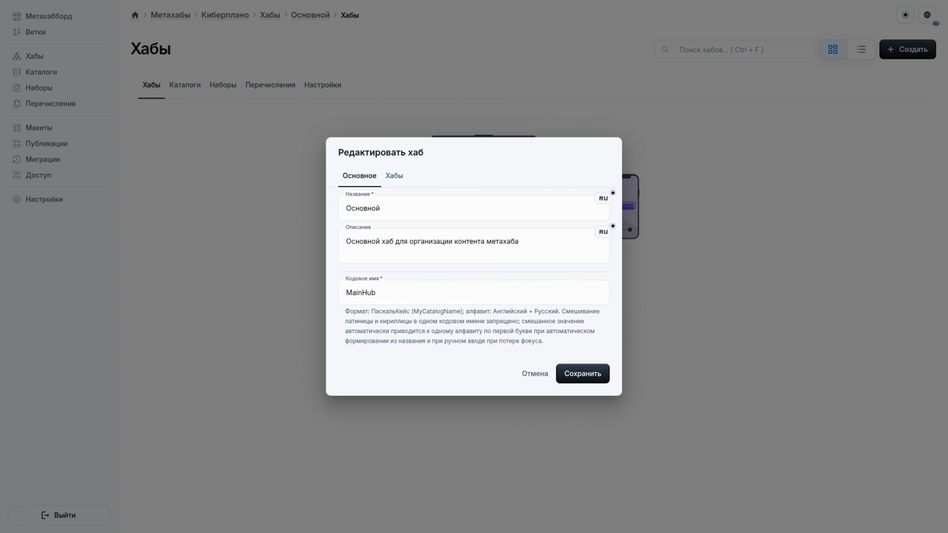Switch to the Хабы tab in dialog
This screenshot has width=948, height=533.
[x=394, y=176]
